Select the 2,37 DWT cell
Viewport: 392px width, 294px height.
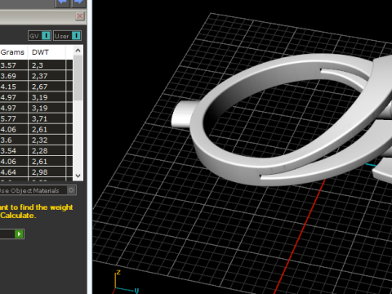pos(47,76)
